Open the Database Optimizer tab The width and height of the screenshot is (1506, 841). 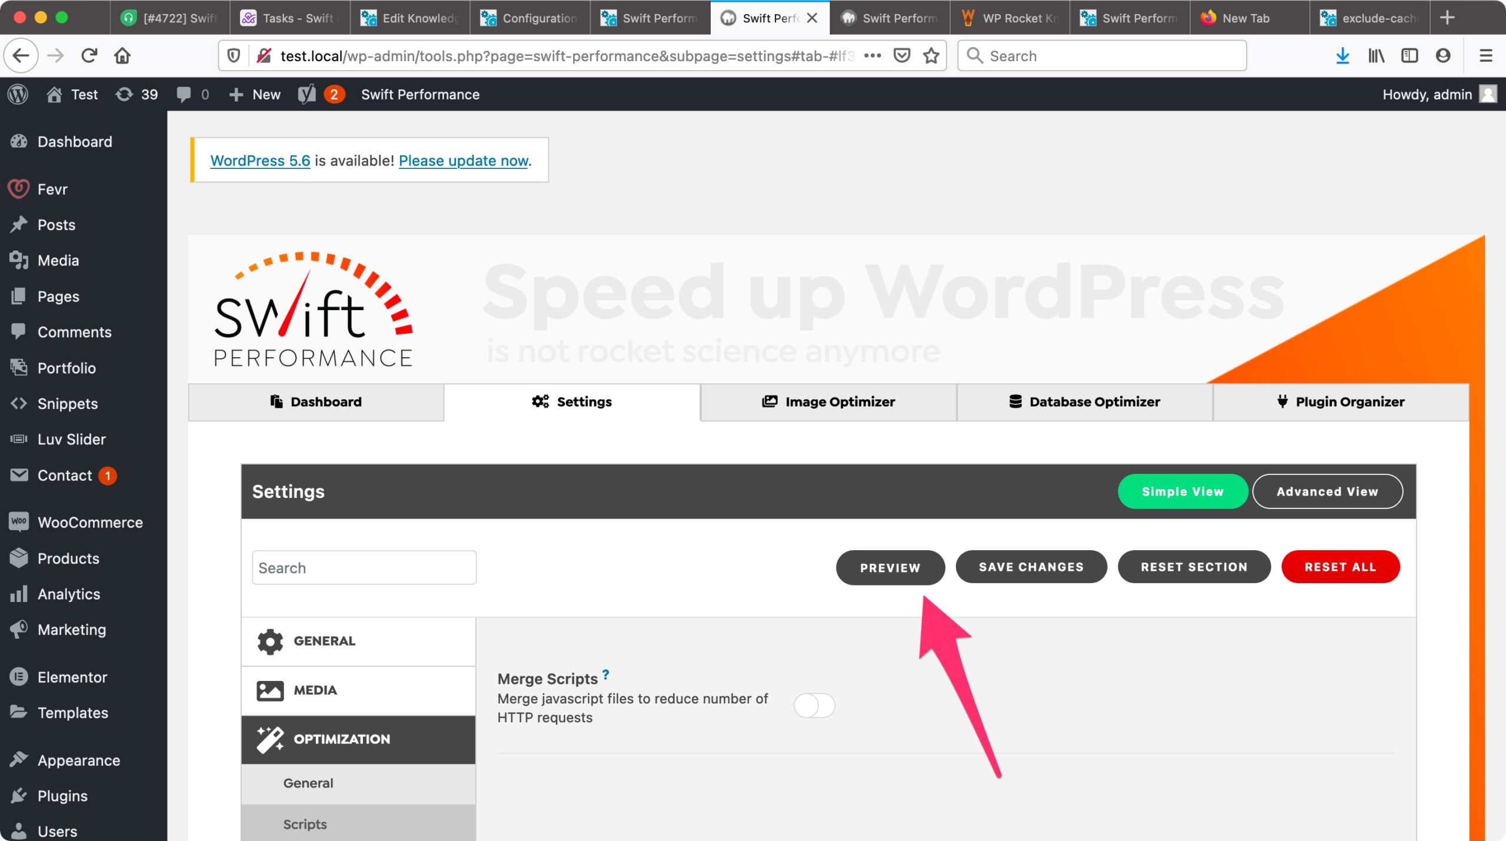1084,402
